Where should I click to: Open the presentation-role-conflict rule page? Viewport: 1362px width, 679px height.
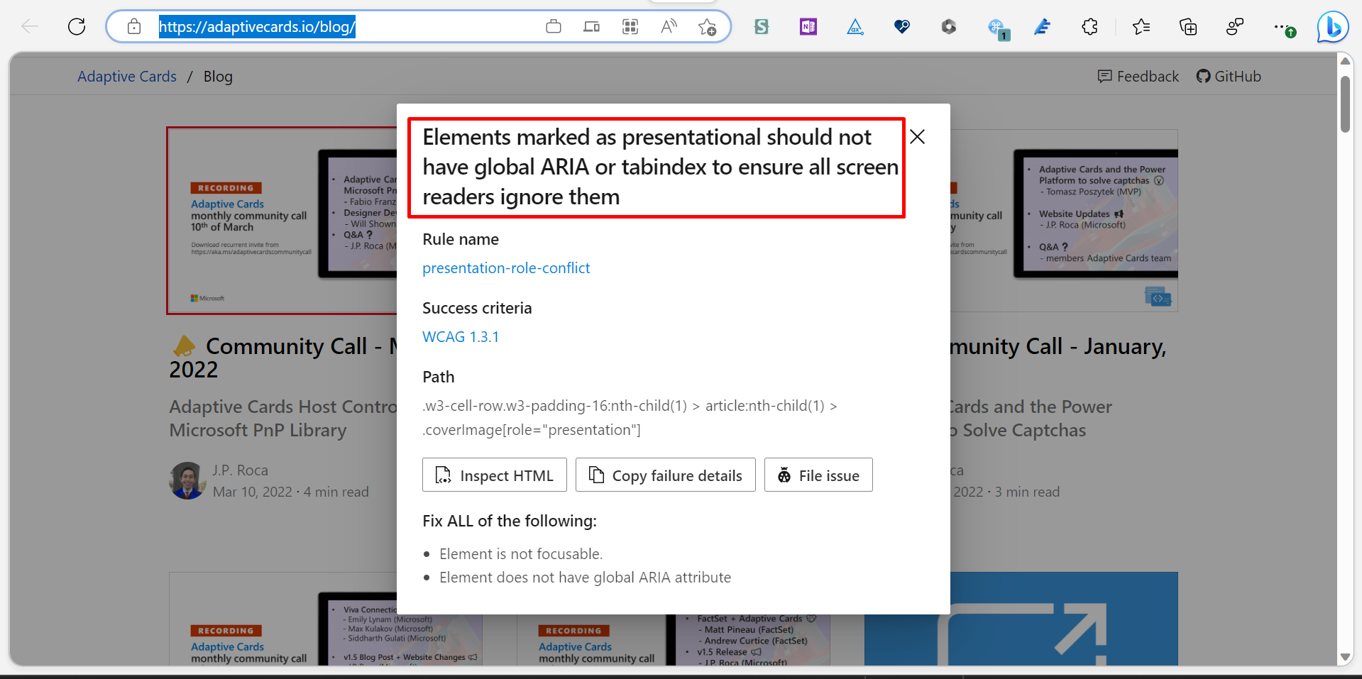click(506, 267)
